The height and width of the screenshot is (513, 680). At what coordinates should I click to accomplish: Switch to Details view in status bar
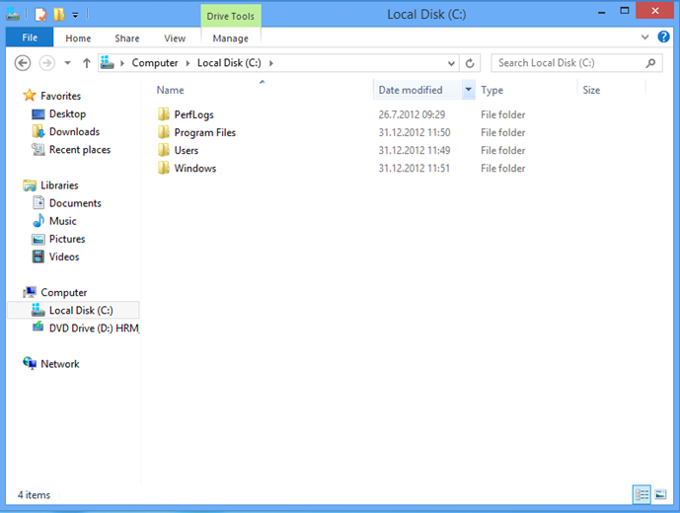[x=642, y=494]
